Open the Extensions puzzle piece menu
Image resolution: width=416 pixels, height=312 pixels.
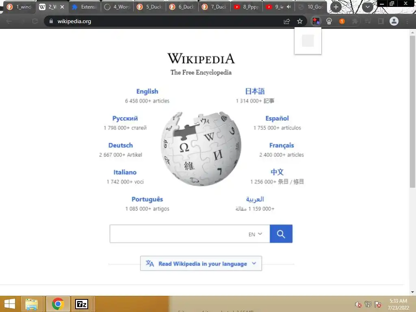(x=355, y=21)
